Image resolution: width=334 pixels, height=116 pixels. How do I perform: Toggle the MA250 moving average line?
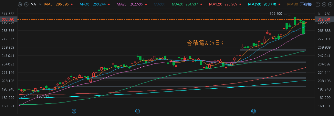point(262,4)
